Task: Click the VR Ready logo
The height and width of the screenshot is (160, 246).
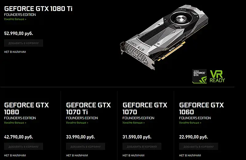Action: [x=217, y=76]
